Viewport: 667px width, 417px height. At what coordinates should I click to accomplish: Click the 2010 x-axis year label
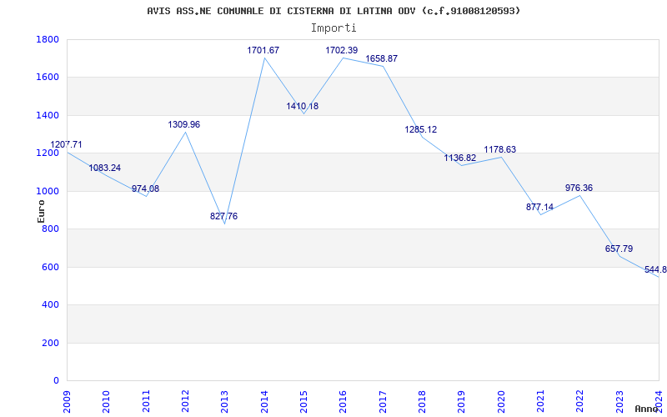point(107,402)
